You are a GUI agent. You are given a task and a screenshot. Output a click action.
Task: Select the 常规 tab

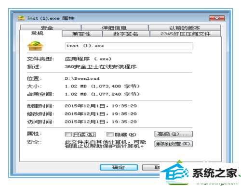tap(40, 33)
